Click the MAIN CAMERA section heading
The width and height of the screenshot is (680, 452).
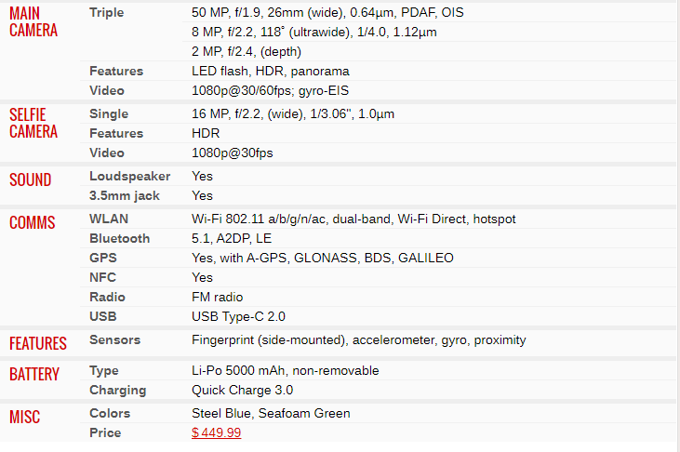[x=33, y=21]
